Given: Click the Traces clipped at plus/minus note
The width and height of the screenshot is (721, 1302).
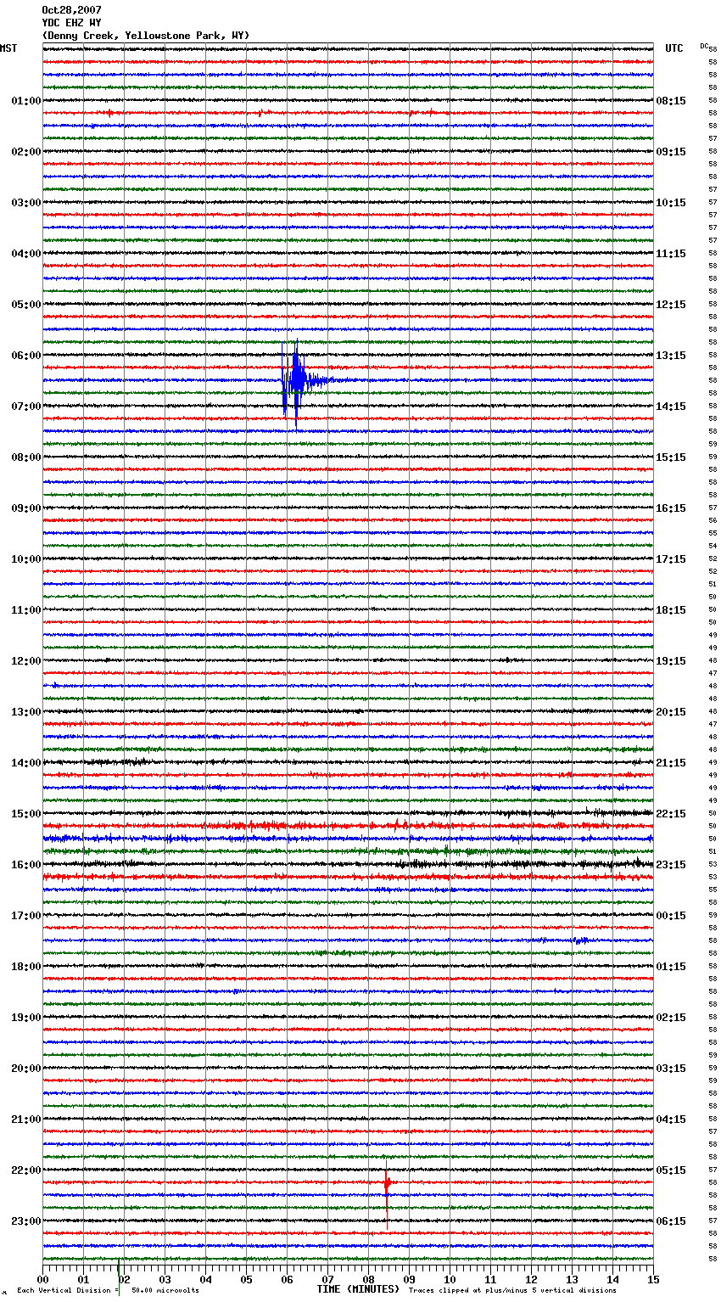Looking at the screenshot, I should coord(513,1291).
